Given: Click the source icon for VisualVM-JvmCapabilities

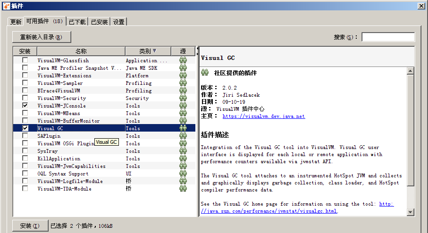Looking at the screenshot, I should pyautogui.click(x=183, y=166).
